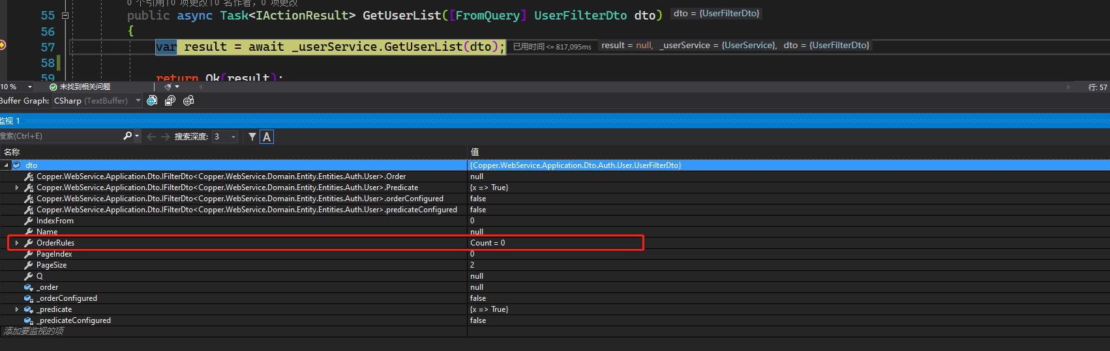Select the _predicateConfigured field row
1110x351 pixels.
point(555,320)
